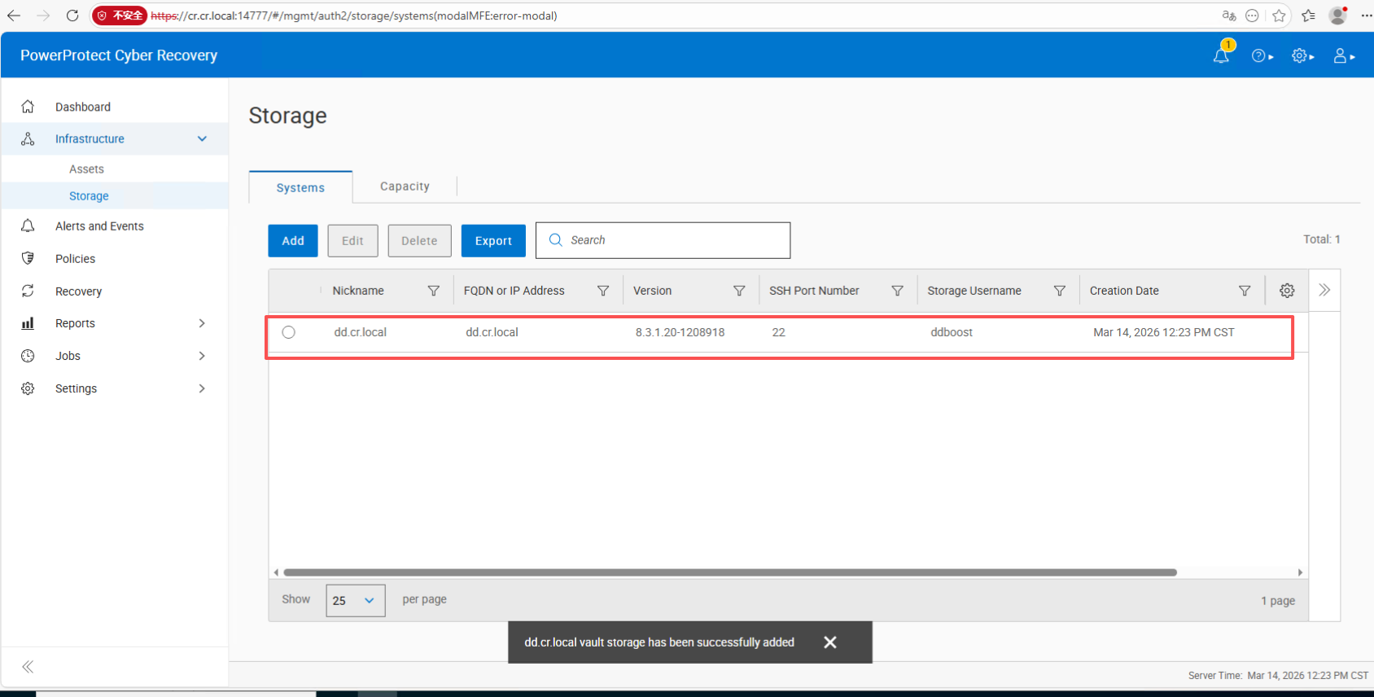The width and height of the screenshot is (1374, 697).
Task: Click the Mar 14, 2026 creation date cell
Action: [1164, 332]
